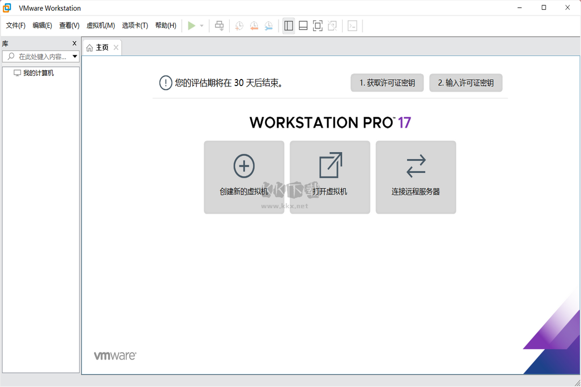Open library search filter dropdown arrow
The image size is (581, 387).
click(75, 56)
